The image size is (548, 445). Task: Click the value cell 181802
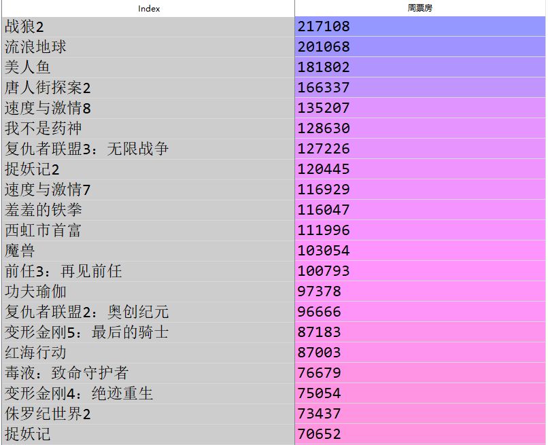(x=419, y=67)
